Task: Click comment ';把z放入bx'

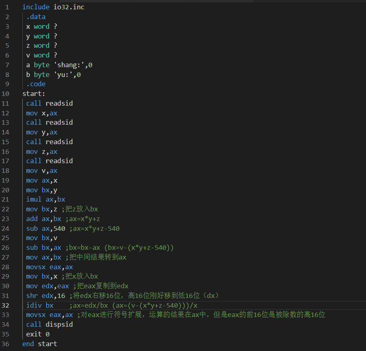Action: click(80, 209)
